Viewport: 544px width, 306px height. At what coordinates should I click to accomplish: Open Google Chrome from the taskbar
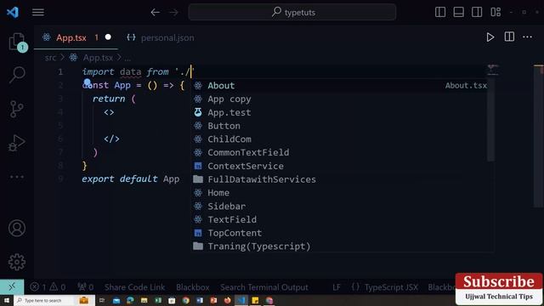[185, 300]
